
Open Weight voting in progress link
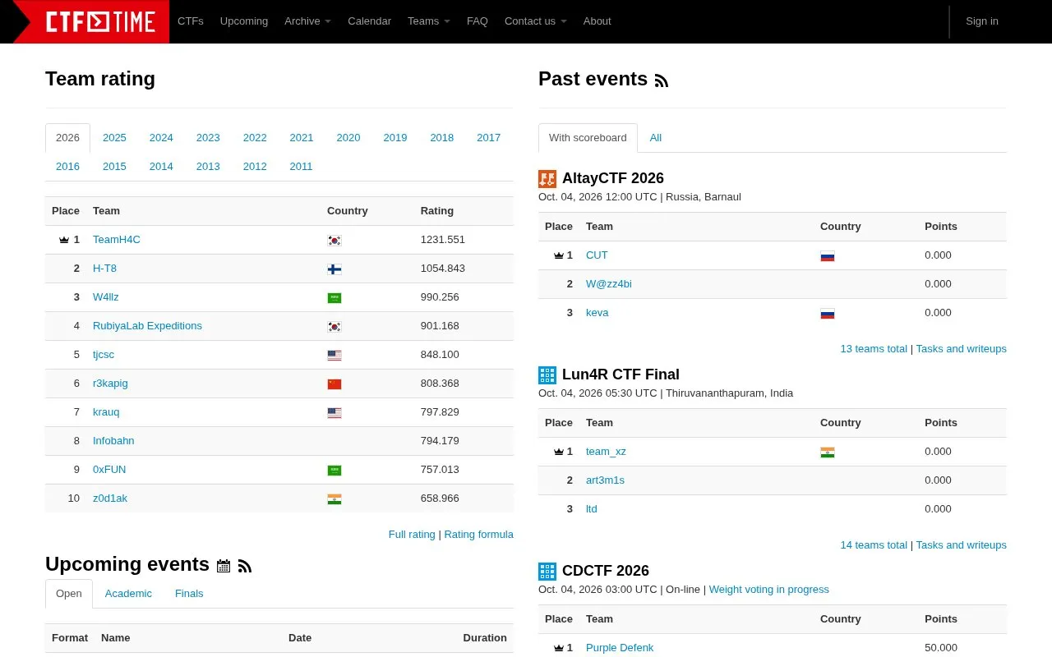click(769, 590)
